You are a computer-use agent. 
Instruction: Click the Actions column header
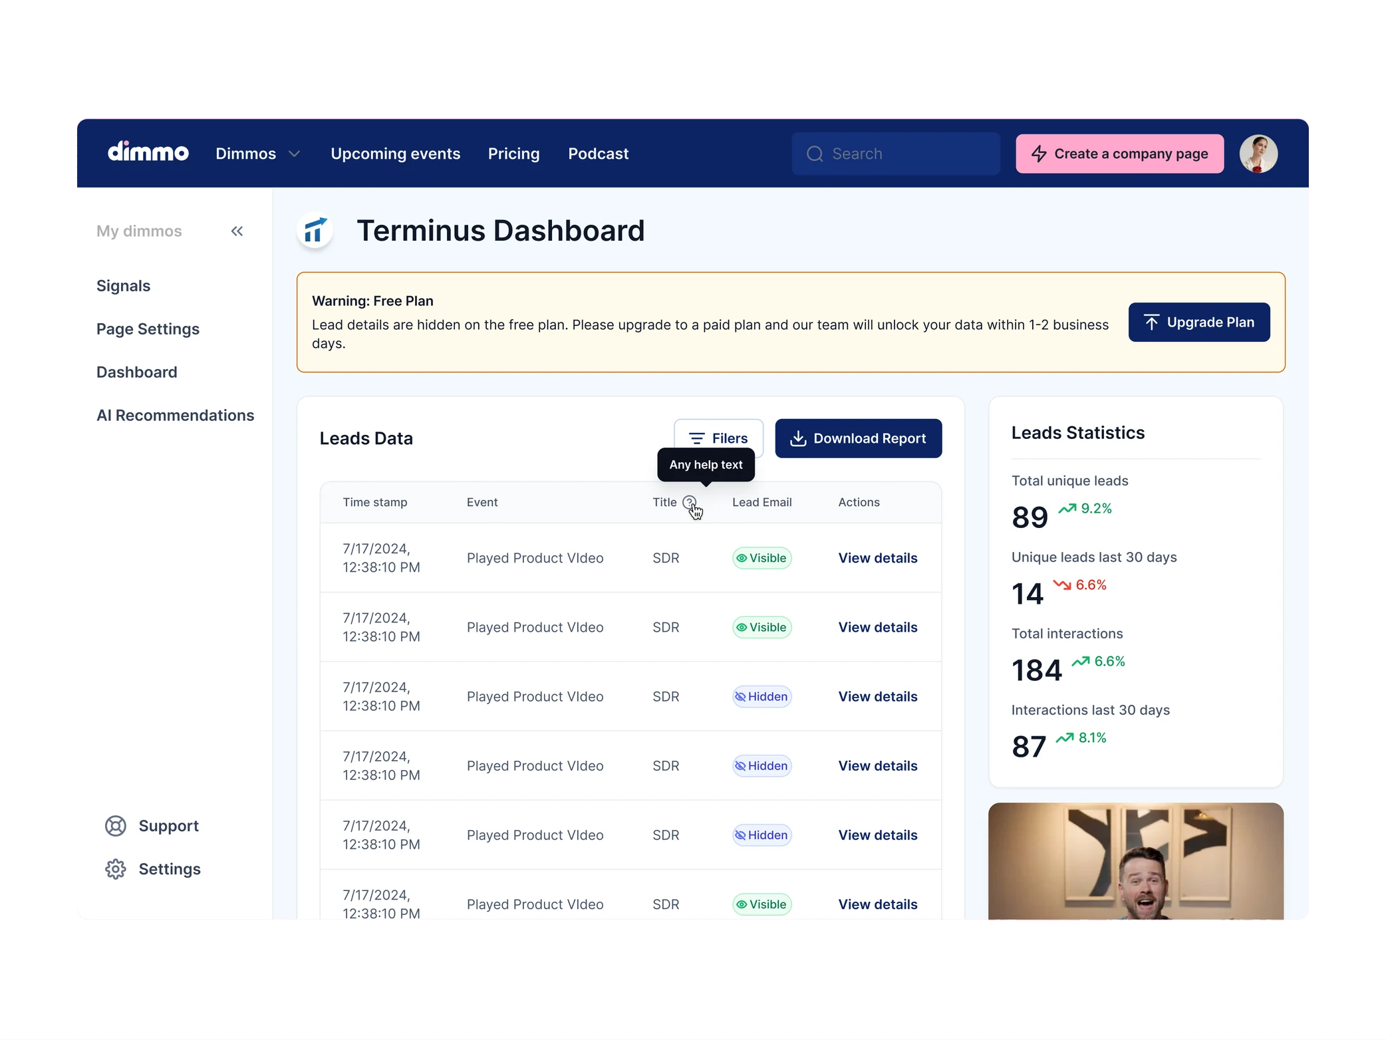(x=859, y=503)
